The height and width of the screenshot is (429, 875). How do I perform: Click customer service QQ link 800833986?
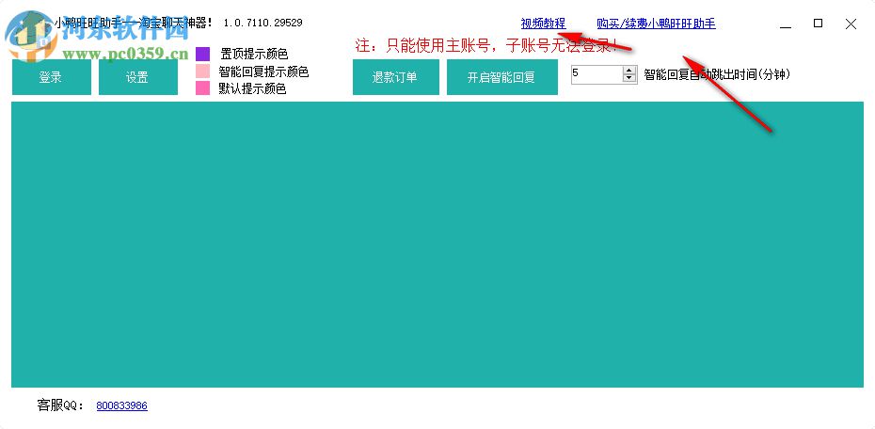point(121,405)
